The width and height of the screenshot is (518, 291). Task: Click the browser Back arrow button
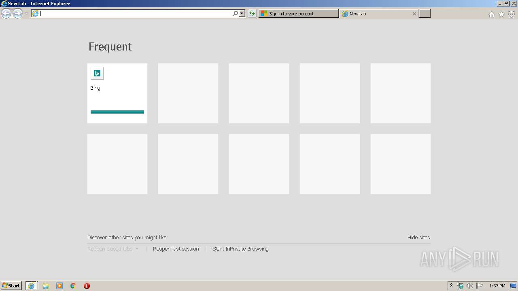pyautogui.click(x=6, y=14)
